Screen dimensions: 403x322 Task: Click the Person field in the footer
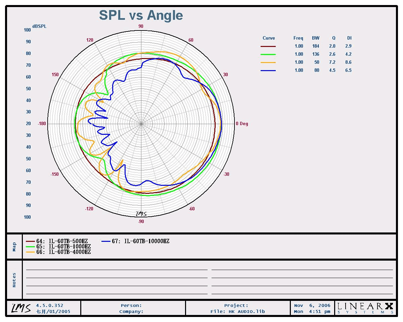131,306
